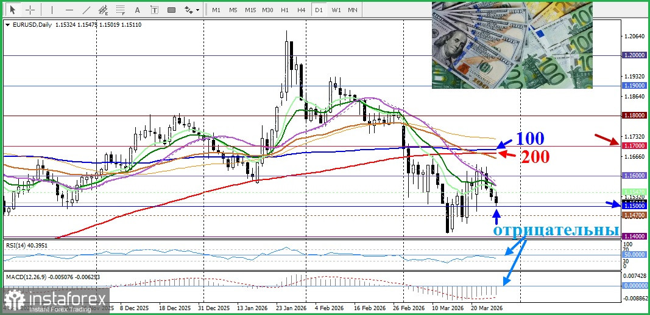Image resolution: width=650 pixels, height=315 pixels.
Task: Activate the crosshair tool
Action: [x=30, y=10]
